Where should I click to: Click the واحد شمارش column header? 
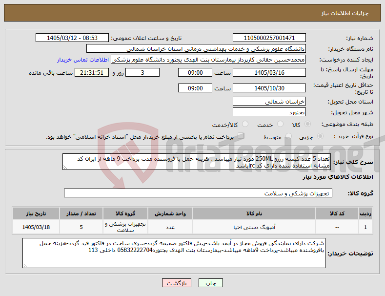coord(170,213)
